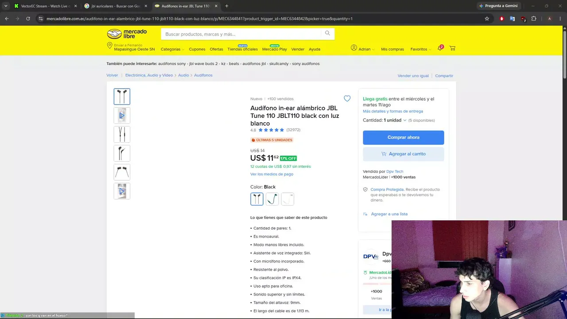Open the rating stars reviews (32972)
This screenshot has width=567, height=319.
point(276,130)
